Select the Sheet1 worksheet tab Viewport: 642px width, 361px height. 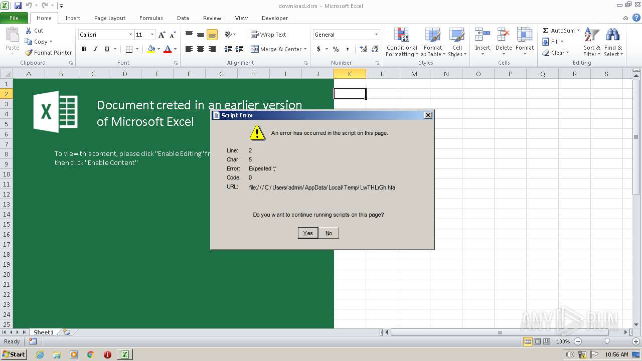point(44,332)
